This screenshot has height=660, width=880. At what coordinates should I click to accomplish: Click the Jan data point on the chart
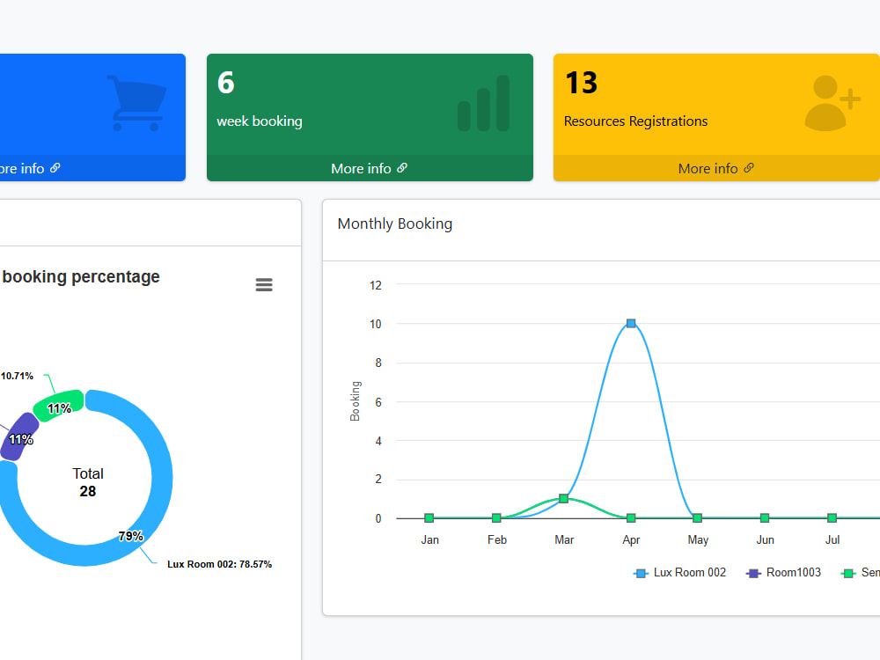(429, 517)
